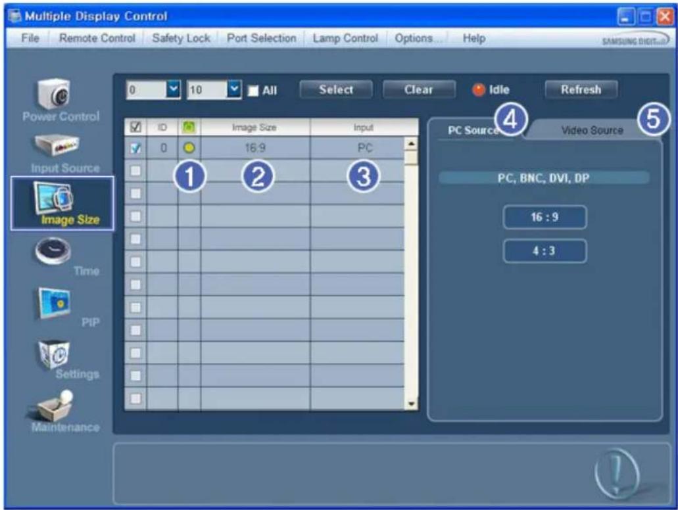Open the Settings sidebar icon
This screenshot has width=678, height=510.
pyautogui.click(x=54, y=354)
